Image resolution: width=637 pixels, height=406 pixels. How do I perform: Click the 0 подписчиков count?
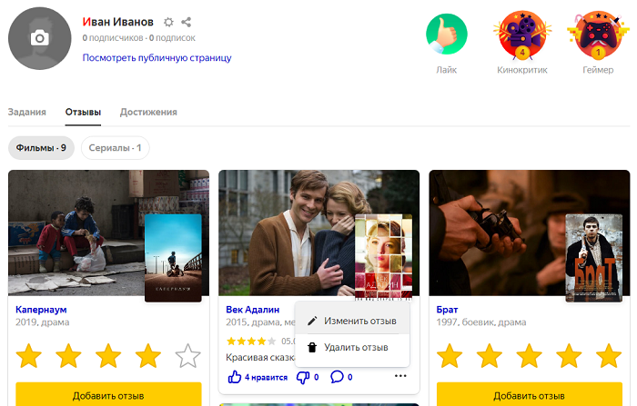tap(113, 38)
